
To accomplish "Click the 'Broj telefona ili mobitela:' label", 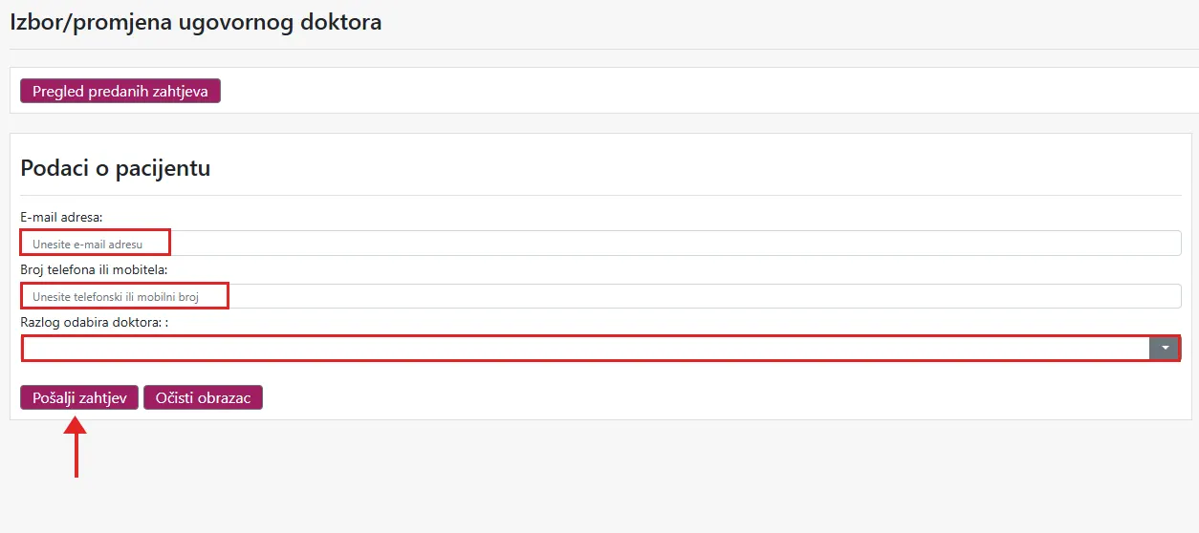I will tap(94, 269).
